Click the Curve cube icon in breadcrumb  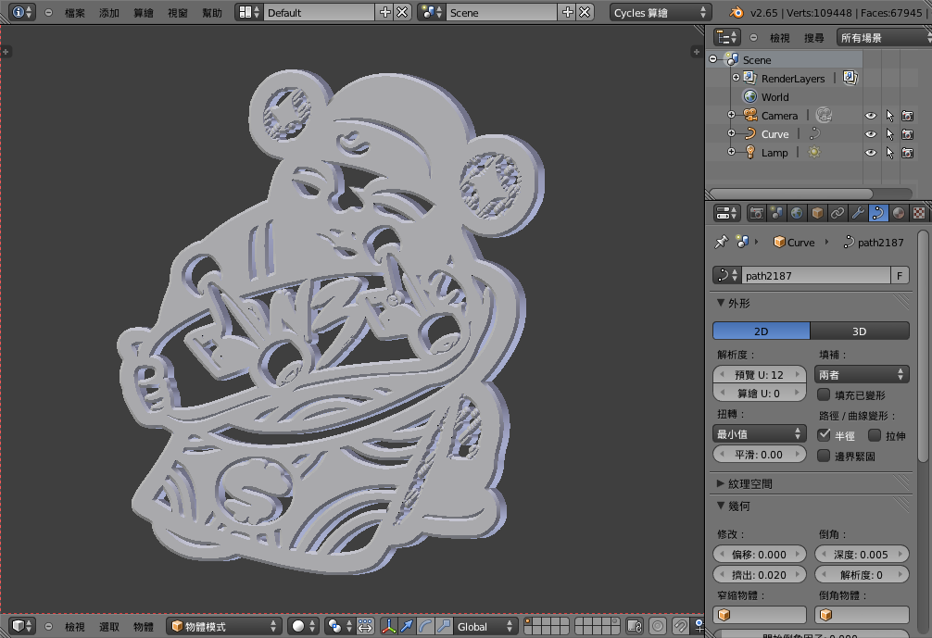tap(779, 242)
